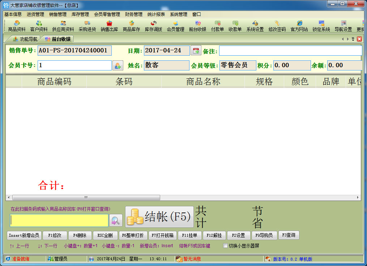Open 前台收银 toolbar icon
This screenshot has width=367, height=266.
(x=197, y=26)
